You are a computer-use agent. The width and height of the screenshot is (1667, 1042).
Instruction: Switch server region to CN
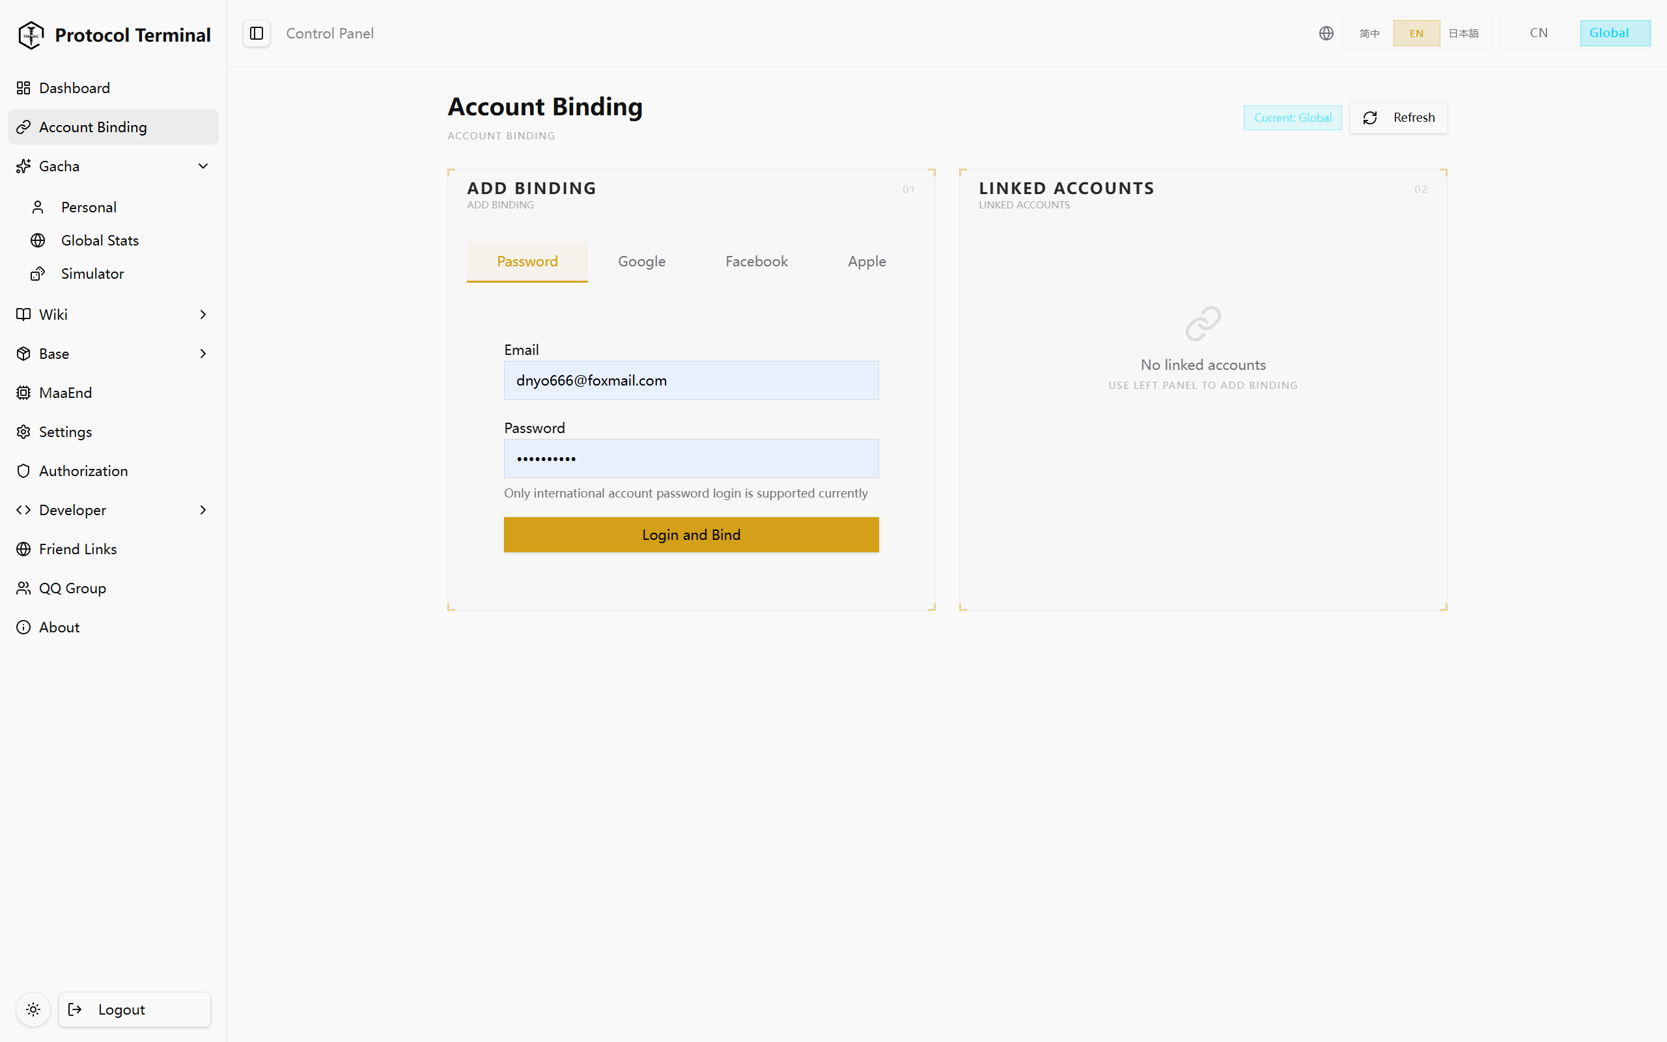coord(1539,33)
